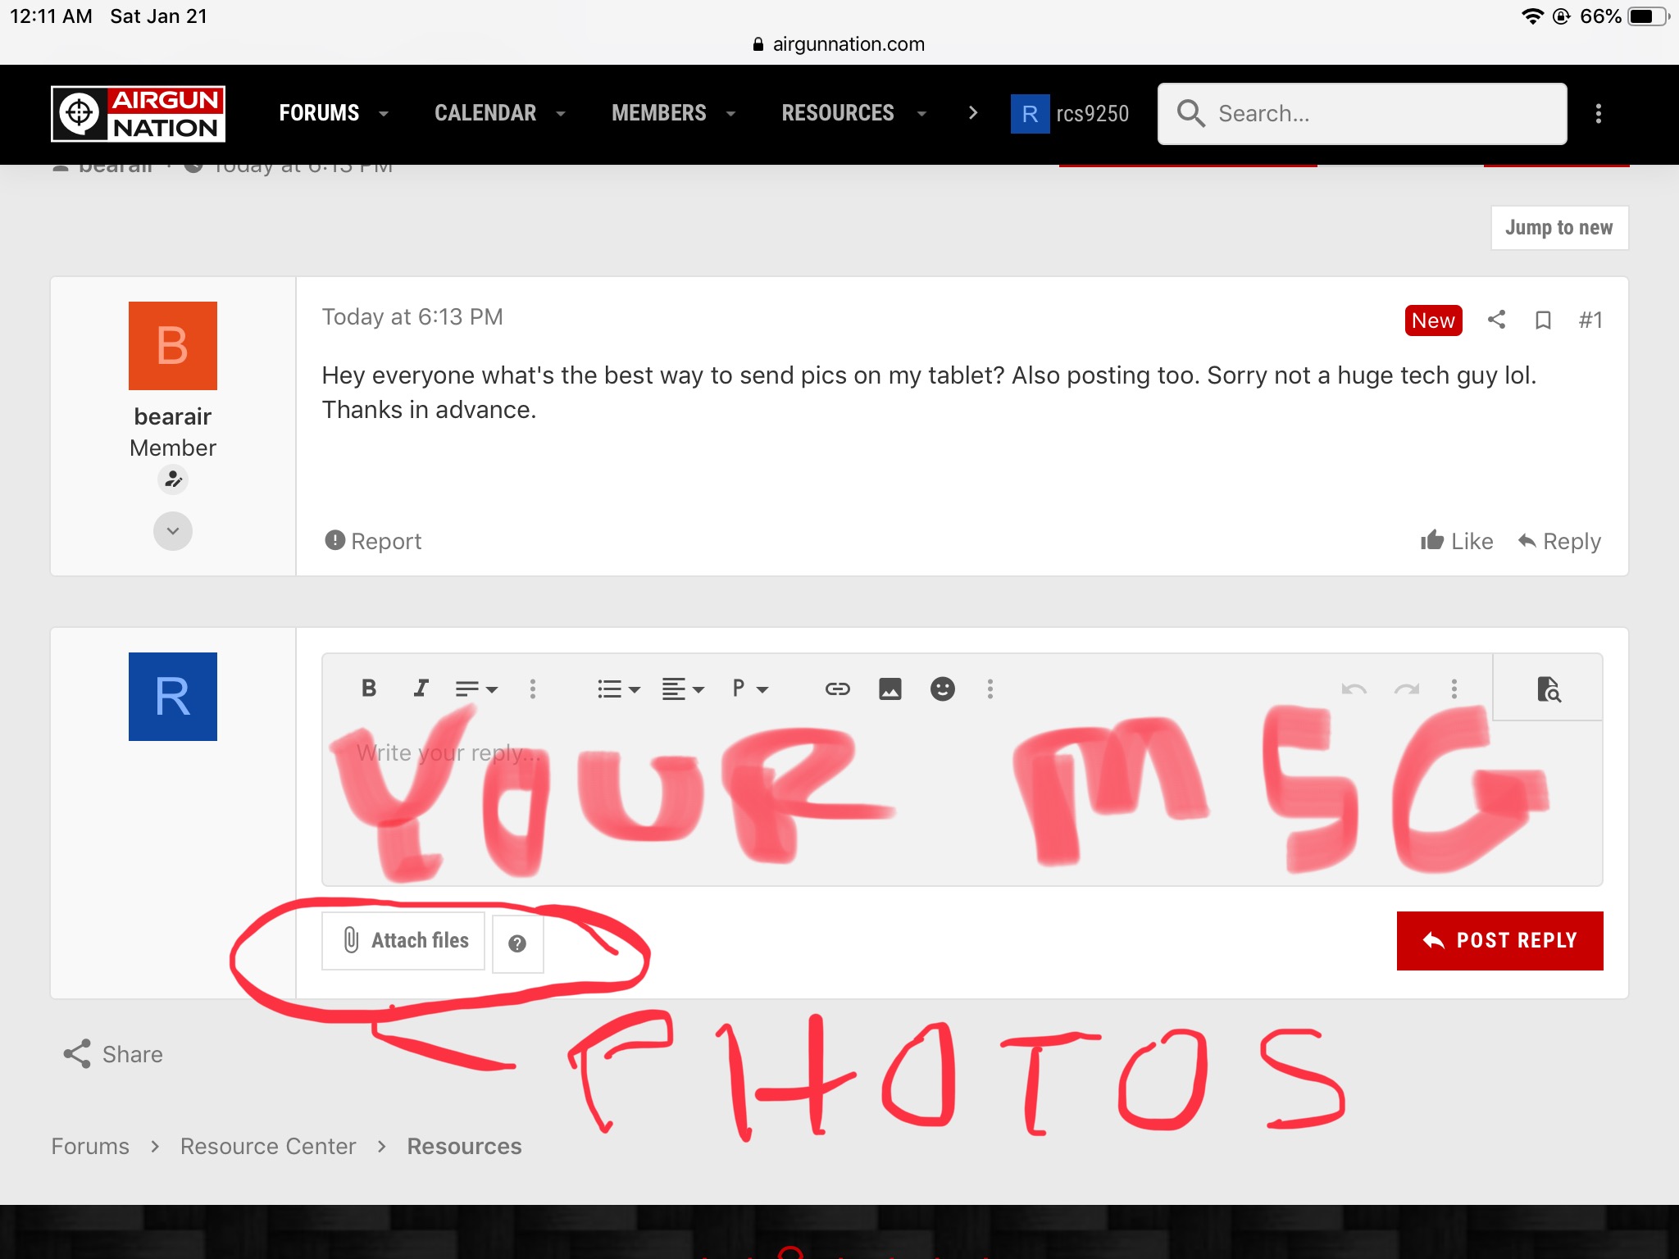Toggle bold formatting in the reply editor
Screen dimensions: 1679x1259
369,689
